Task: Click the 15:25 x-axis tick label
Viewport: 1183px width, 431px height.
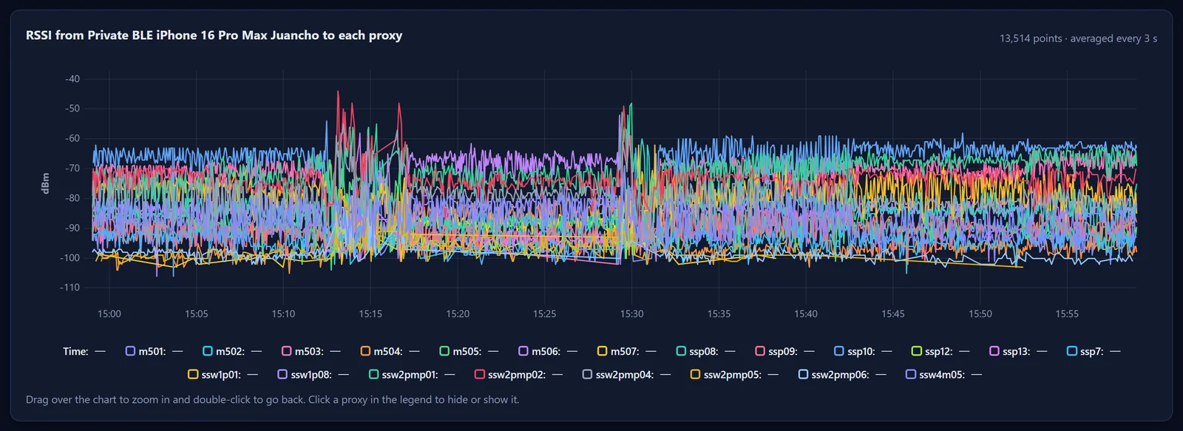Action: (544, 314)
